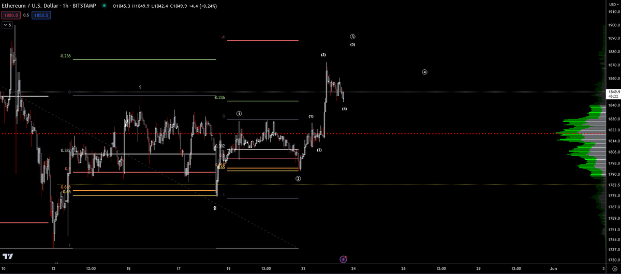This screenshot has height=274, width=621.
Task: Select the circled 2 wave label
Action: coord(299,178)
